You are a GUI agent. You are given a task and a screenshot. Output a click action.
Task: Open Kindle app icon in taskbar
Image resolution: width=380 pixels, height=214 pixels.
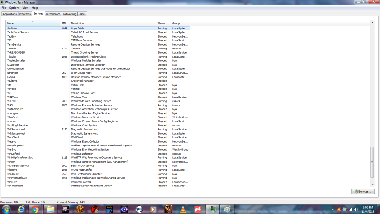tap(109, 209)
